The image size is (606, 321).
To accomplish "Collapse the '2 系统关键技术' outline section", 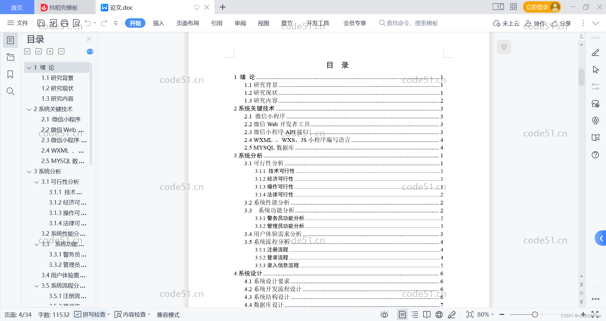I will pyautogui.click(x=29, y=109).
